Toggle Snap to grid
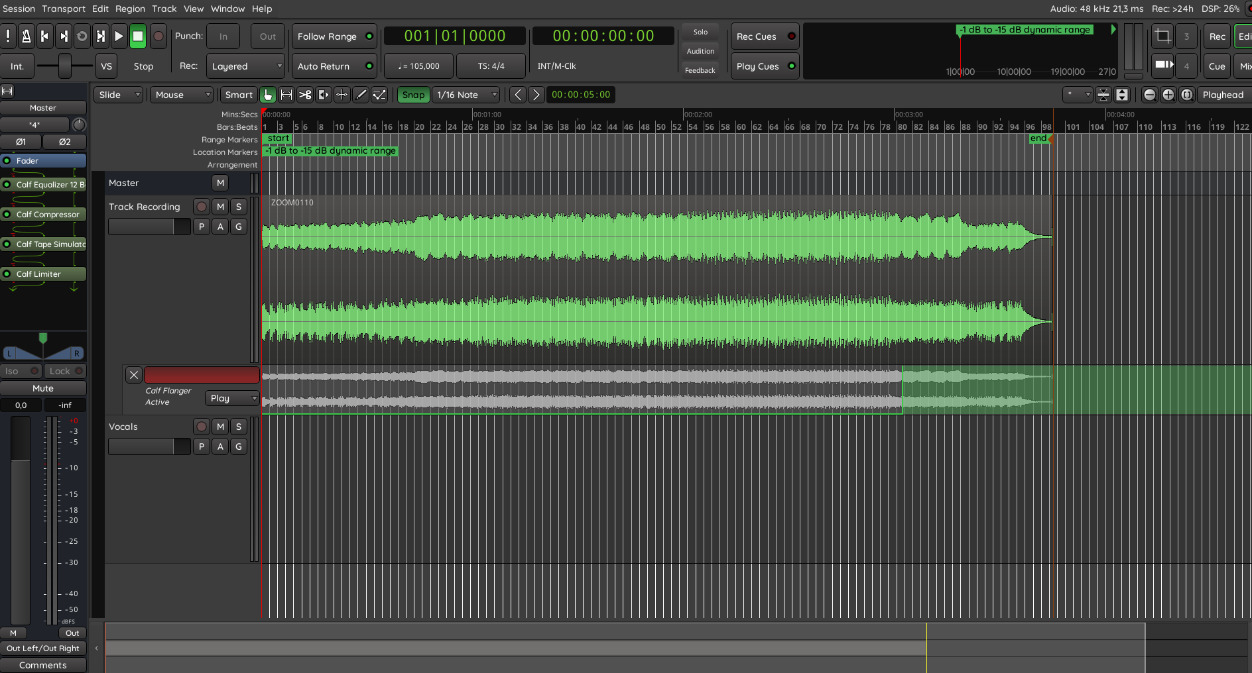Image resolution: width=1252 pixels, height=673 pixels. [413, 95]
